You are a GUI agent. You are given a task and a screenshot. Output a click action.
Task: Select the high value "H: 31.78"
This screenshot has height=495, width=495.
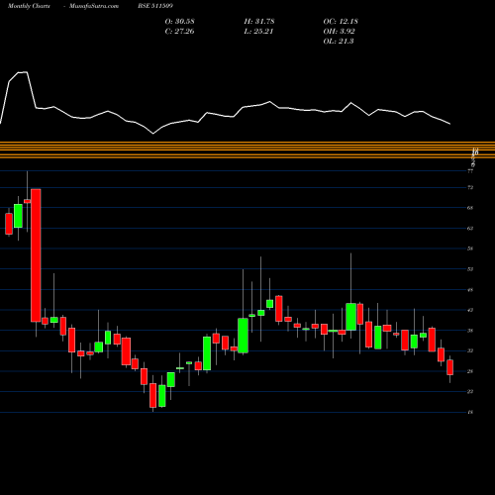(259, 22)
